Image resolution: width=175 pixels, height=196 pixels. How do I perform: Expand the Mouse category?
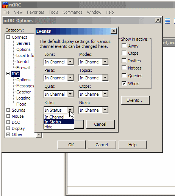point(8,116)
